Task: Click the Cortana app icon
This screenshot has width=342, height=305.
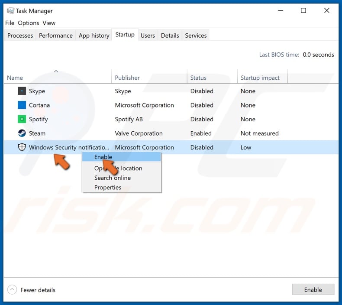Action: pyautogui.click(x=22, y=105)
